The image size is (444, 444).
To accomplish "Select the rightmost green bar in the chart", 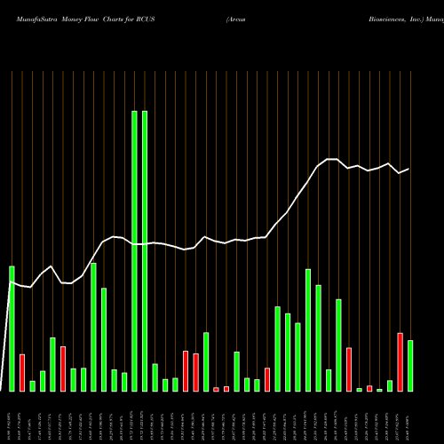I will tap(410, 366).
